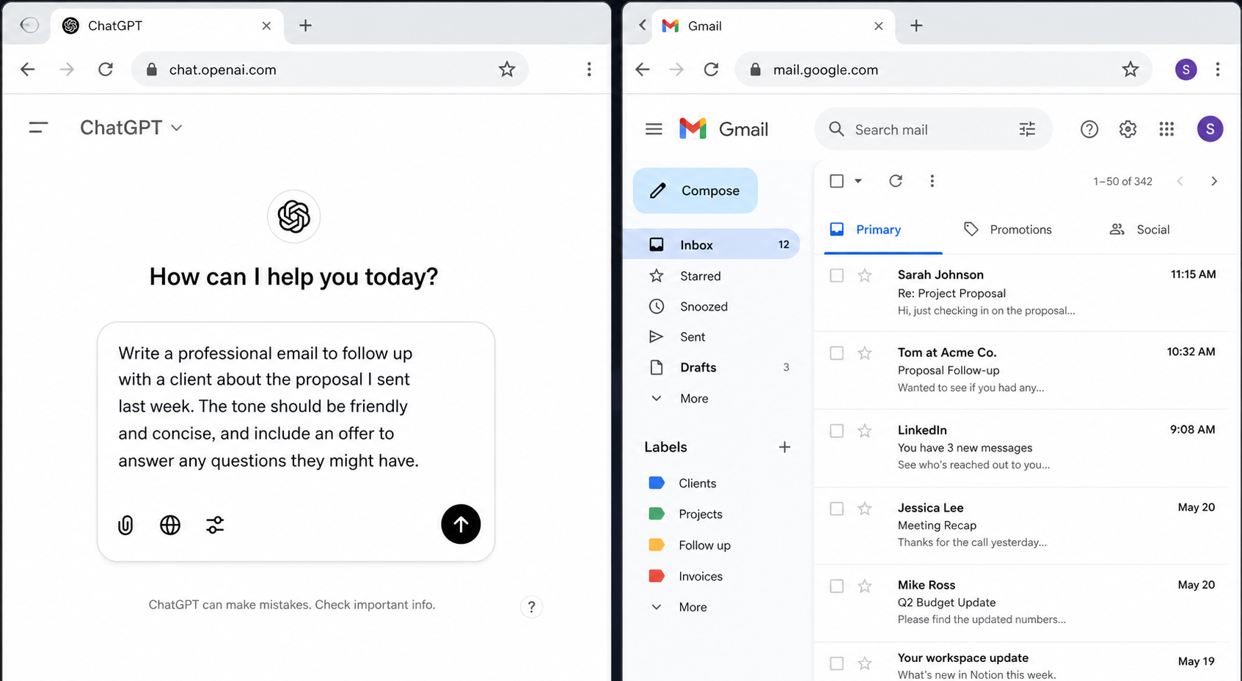This screenshot has width=1242, height=681.
Task: Switch to the Social tab
Action: tap(1139, 229)
